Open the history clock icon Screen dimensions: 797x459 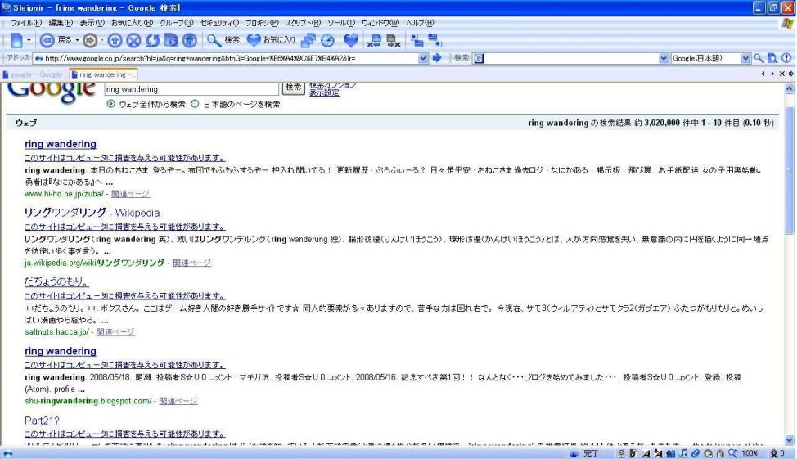click(x=328, y=40)
